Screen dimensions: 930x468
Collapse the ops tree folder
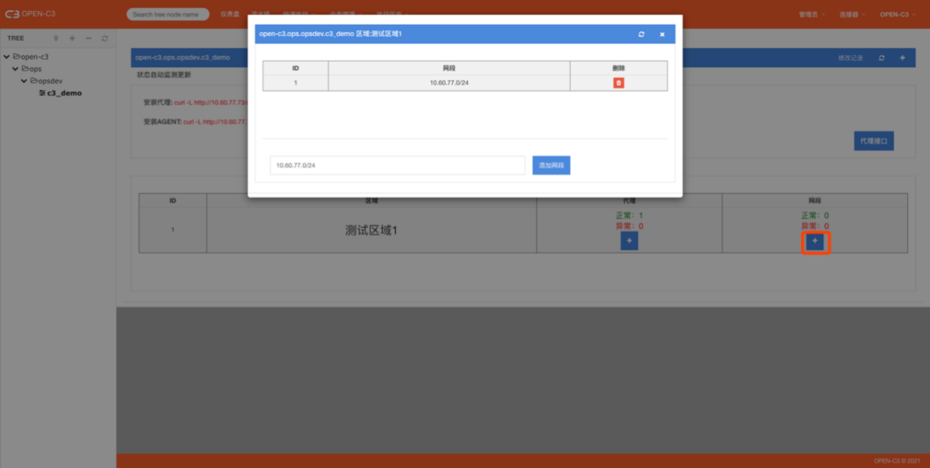coord(15,69)
